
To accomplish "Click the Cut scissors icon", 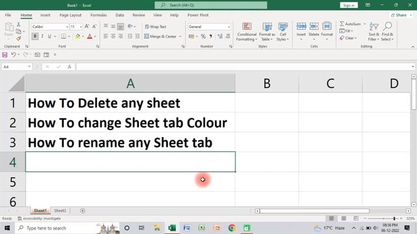I will tap(18, 25).
